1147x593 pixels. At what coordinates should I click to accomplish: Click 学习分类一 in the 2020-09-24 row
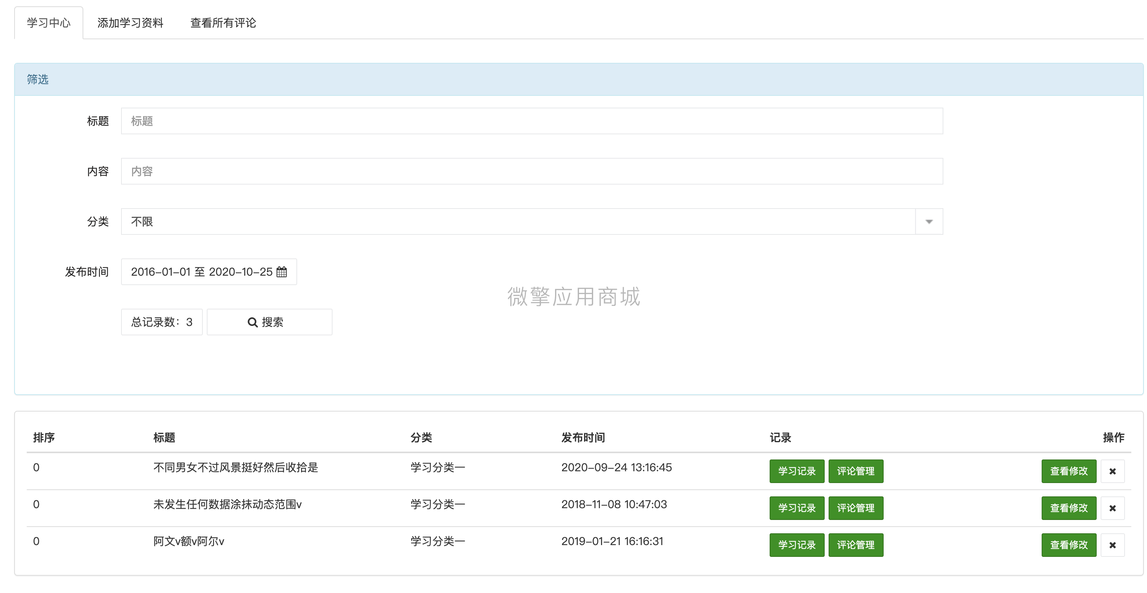[438, 468]
